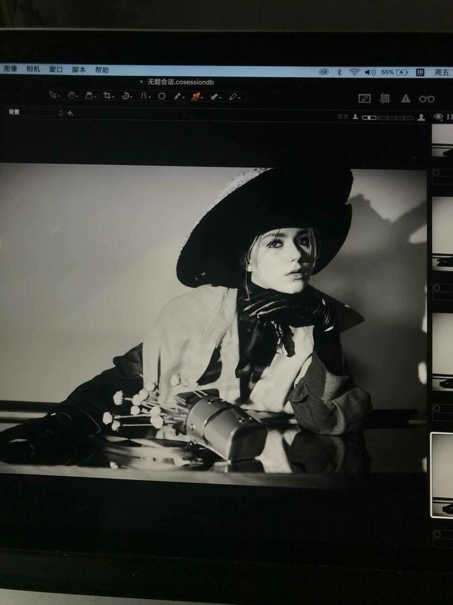
Task: Choose the Annotation pencil tool
Action: click(234, 96)
